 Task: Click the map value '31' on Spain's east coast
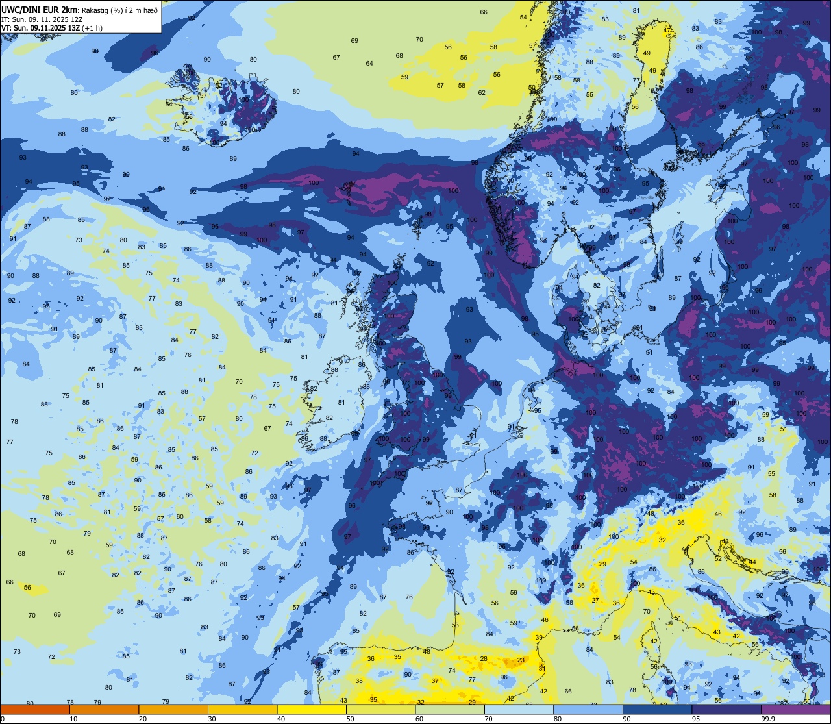(542, 668)
